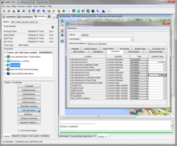
Task: Click the window layout toolbar icon
Action: click(39, 11)
